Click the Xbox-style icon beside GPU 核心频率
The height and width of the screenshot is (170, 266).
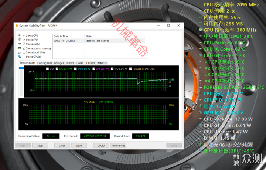[x=201, y=30]
